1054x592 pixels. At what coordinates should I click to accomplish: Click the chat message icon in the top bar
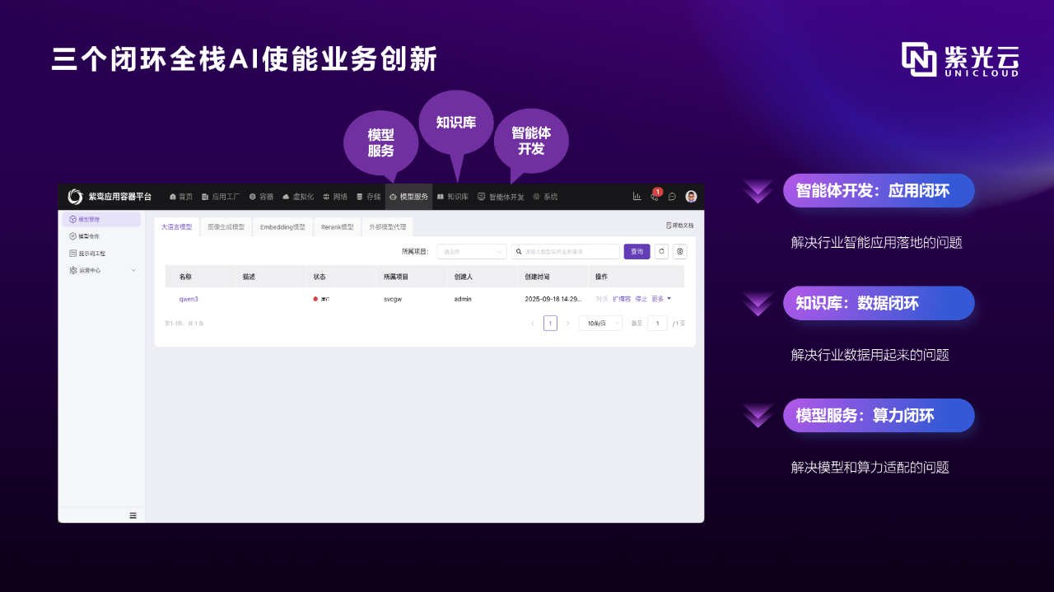672,196
